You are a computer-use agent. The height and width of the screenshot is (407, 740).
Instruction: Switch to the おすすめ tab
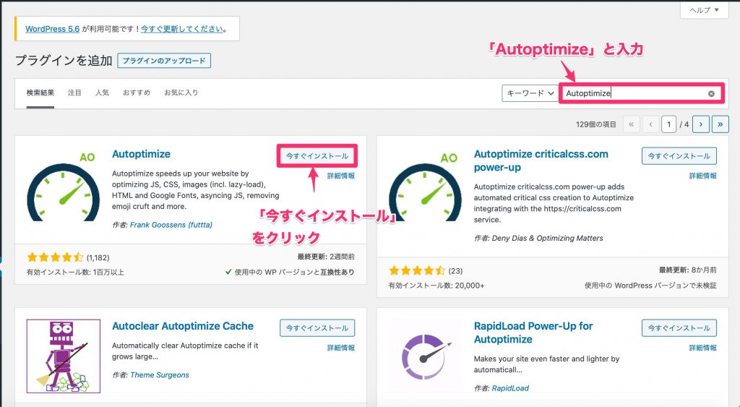(137, 93)
